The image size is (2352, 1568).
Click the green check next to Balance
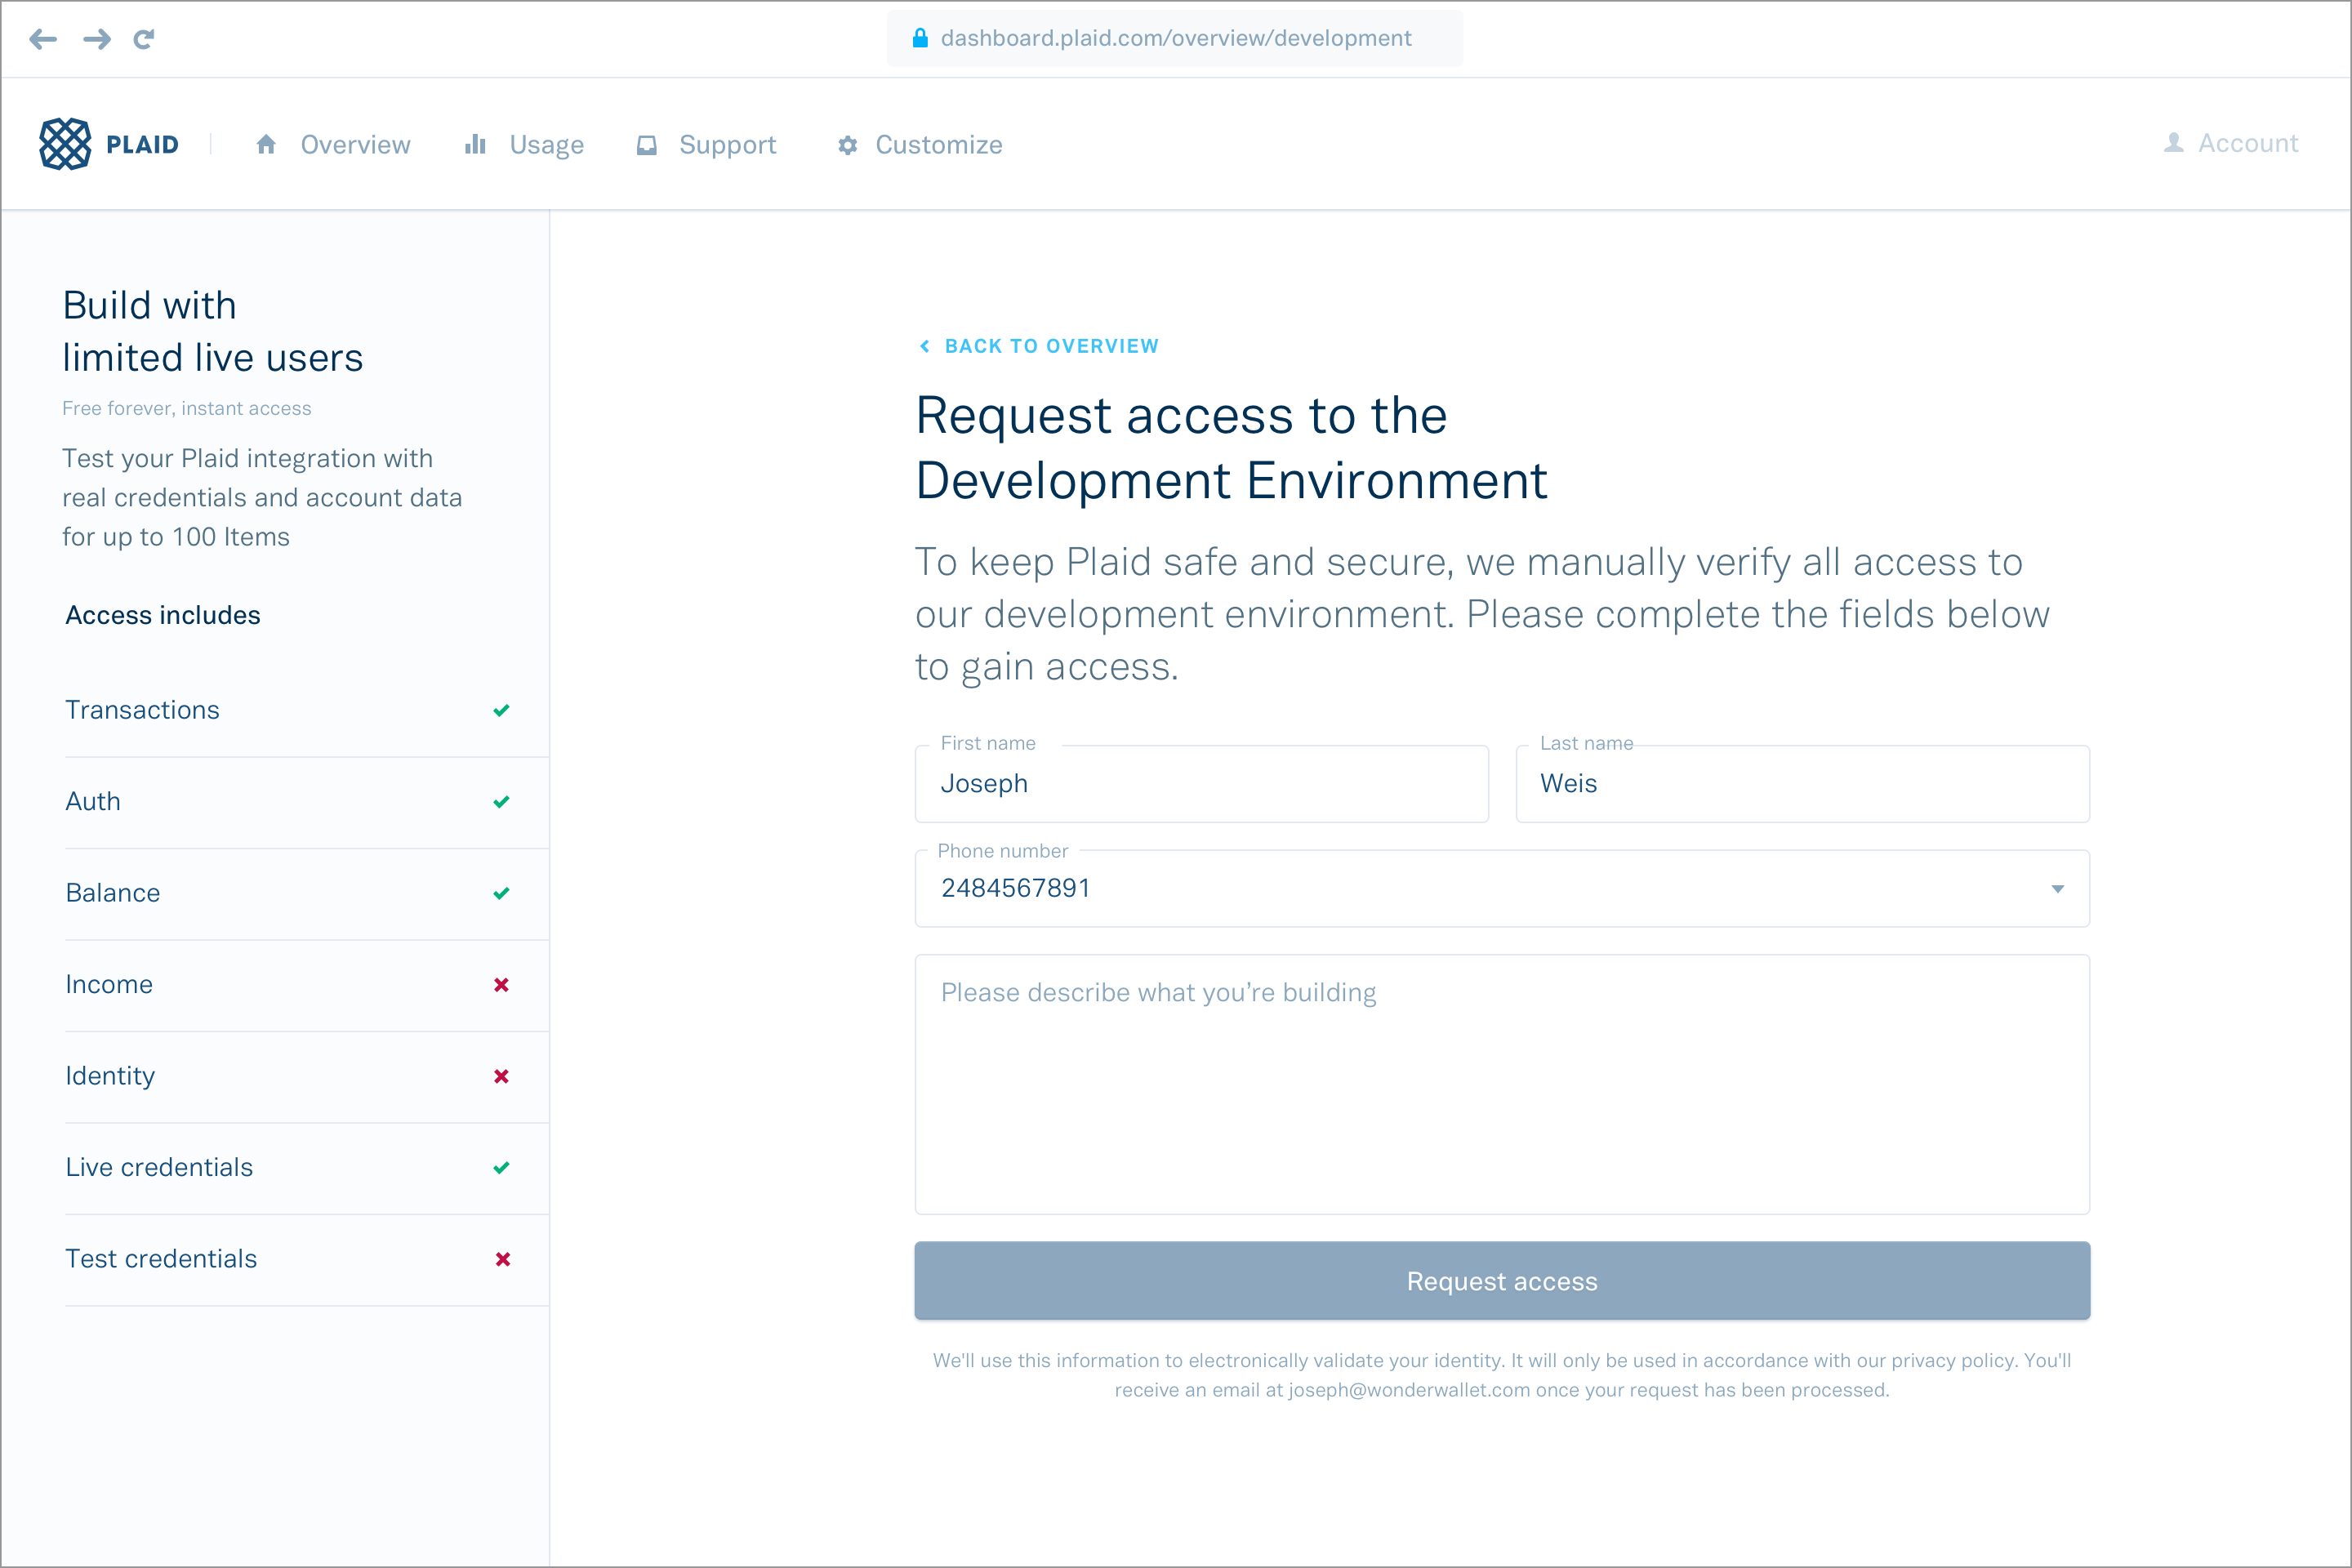coord(502,893)
